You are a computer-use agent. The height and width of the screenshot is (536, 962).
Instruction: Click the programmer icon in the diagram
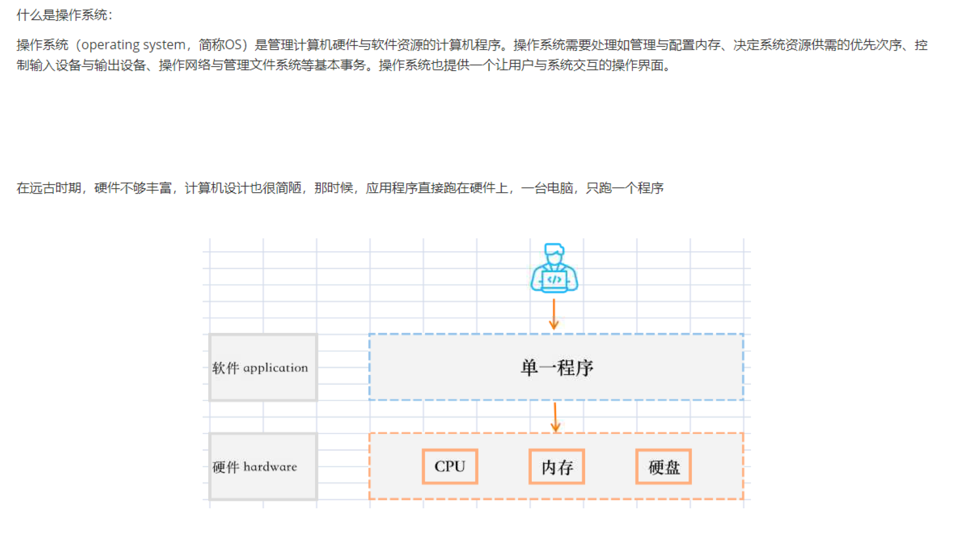554,268
